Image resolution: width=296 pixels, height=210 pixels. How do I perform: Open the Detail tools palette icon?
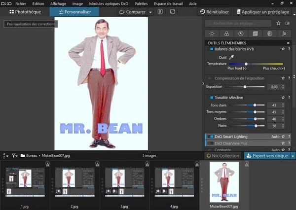(241, 34)
